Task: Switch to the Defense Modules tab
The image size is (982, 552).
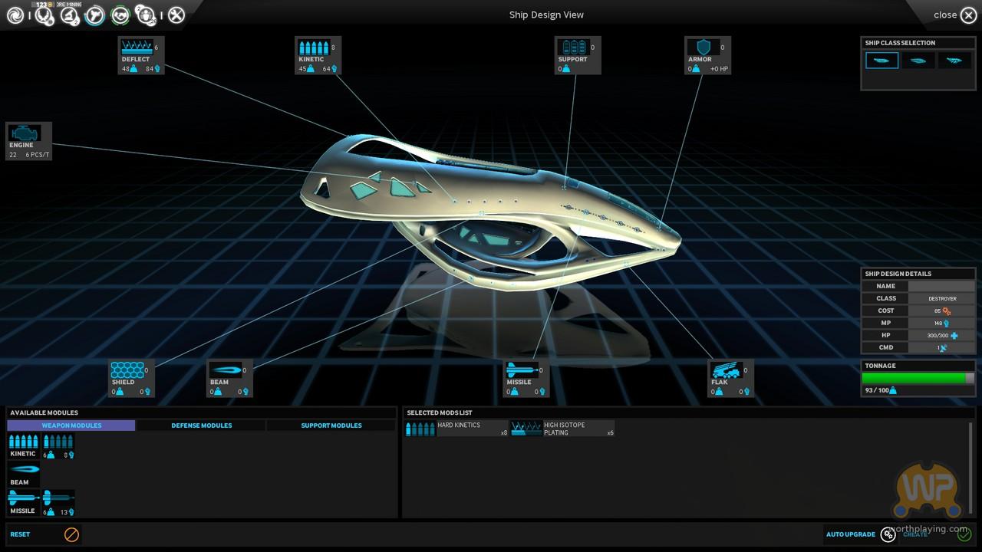Action: [x=201, y=426]
